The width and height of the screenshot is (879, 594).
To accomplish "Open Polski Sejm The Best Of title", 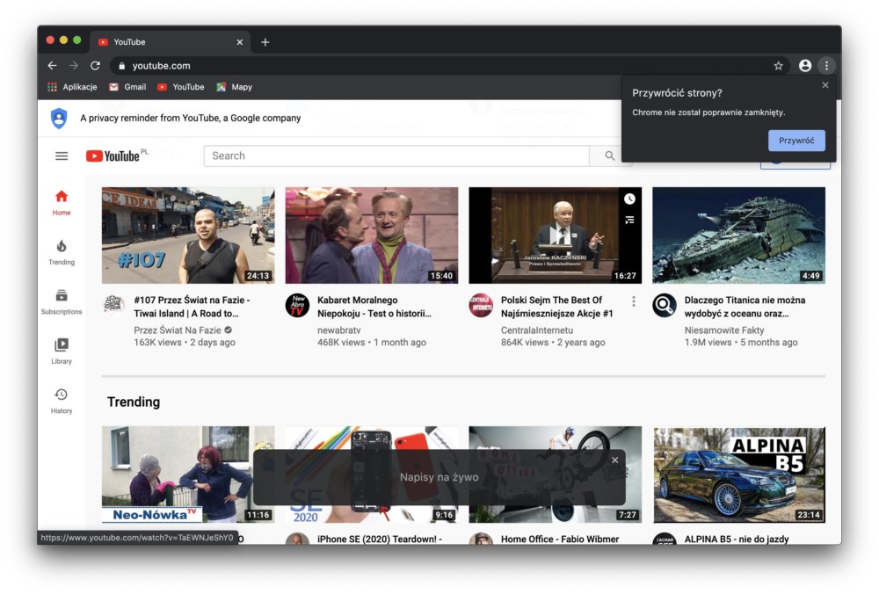I will pos(556,307).
